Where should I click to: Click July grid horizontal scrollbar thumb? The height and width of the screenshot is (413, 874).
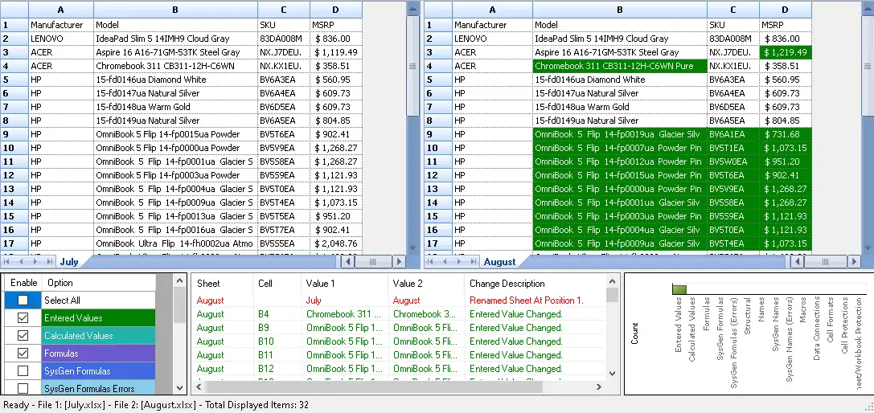point(373,261)
